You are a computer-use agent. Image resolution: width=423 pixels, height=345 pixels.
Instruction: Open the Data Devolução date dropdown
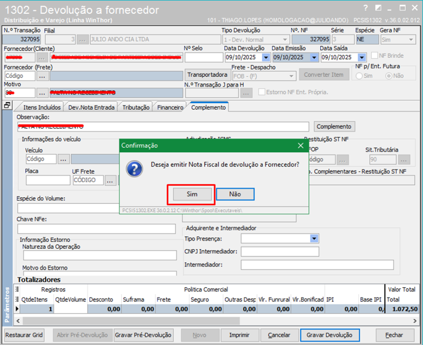click(266, 57)
